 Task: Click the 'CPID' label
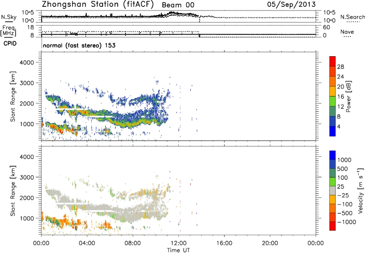click(10, 43)
